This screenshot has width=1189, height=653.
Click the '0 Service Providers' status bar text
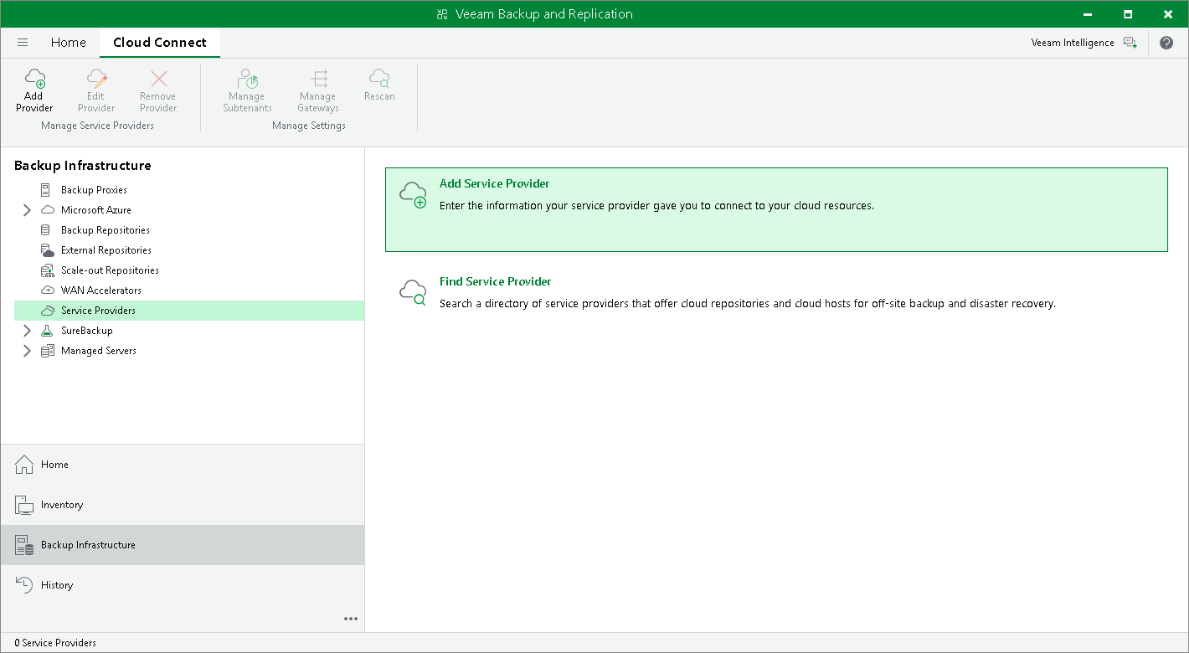click(x=55, y=643)
